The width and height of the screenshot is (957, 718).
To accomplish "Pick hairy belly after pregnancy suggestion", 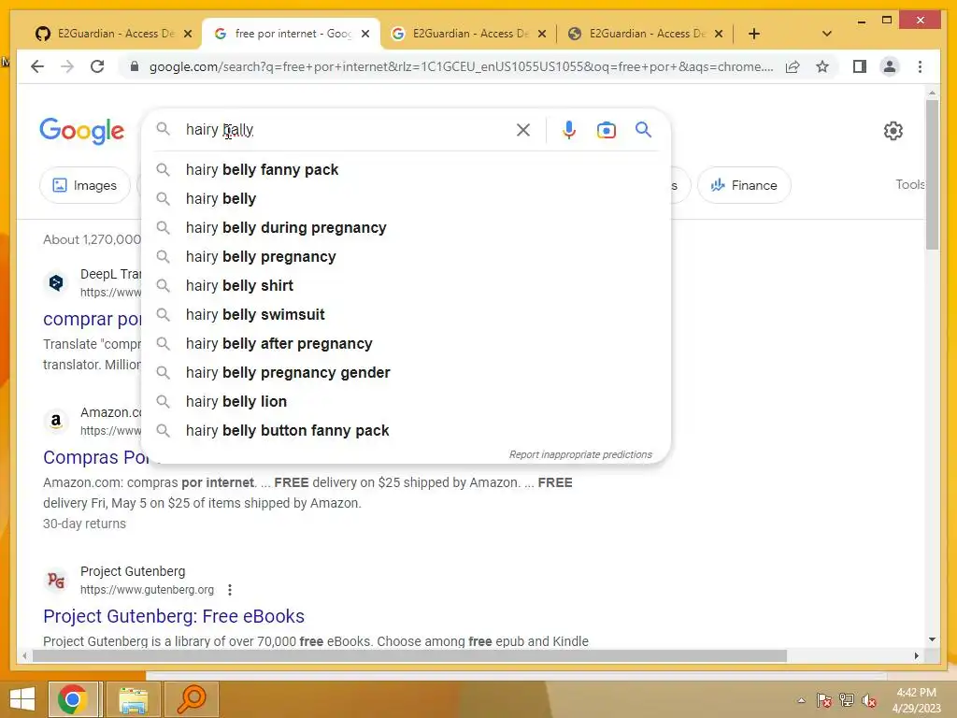I will [x=406, y=344].
